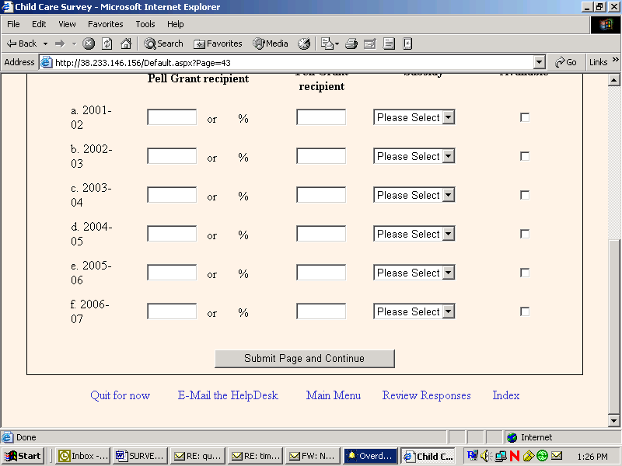The image size is (622, 466).
Task: Click the Refresh page icon
Action: coord(107,43)
